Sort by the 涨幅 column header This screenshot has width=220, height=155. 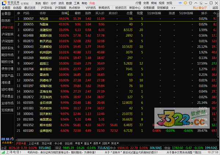click(x=65, y=13)
